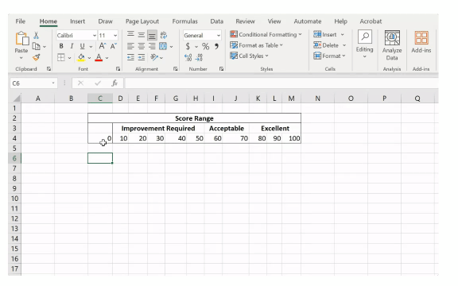Image resolution: width=458 pixels, height=286 pixels.
Task: Click Delete cells button
Action: pos(329,45)
